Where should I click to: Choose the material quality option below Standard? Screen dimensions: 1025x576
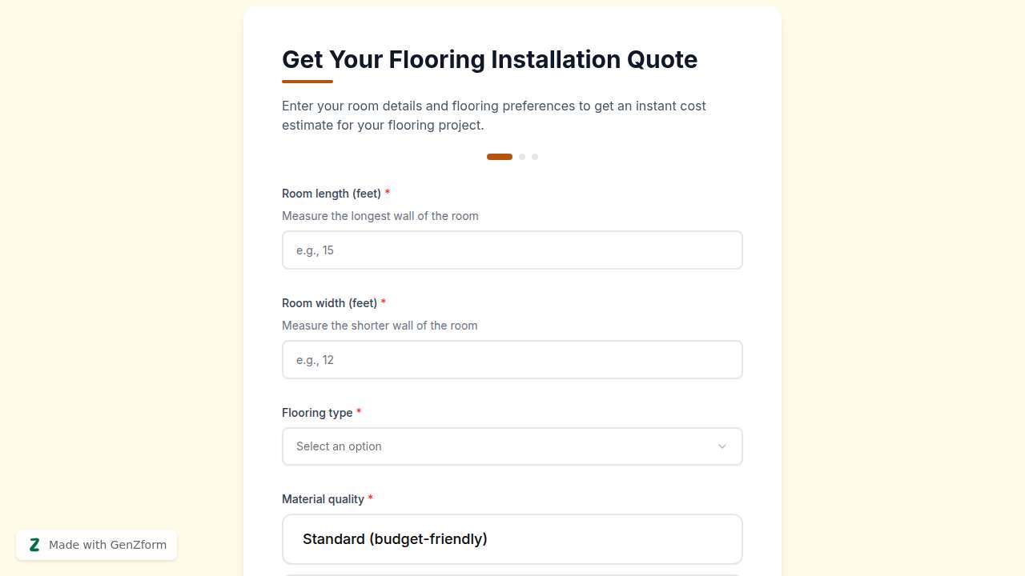512,574
